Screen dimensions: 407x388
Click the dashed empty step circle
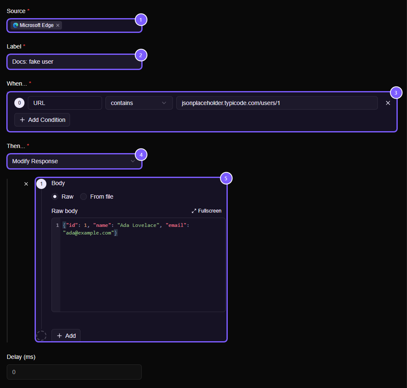coord(41,336)
